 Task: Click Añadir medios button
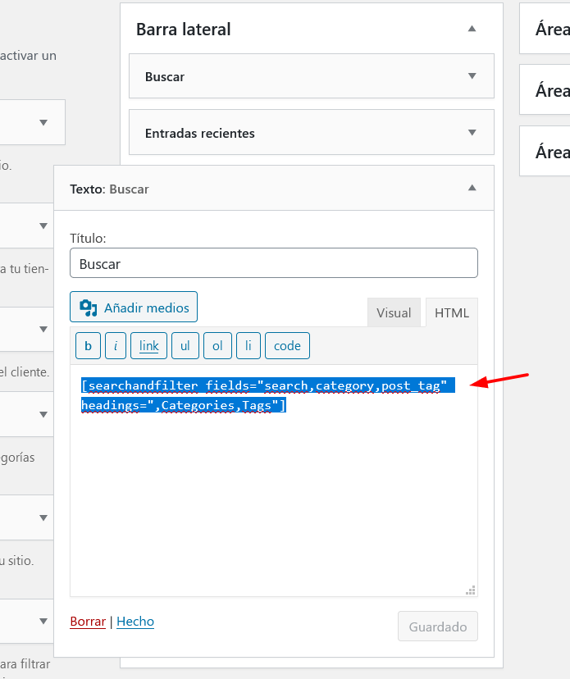[134, 307]
